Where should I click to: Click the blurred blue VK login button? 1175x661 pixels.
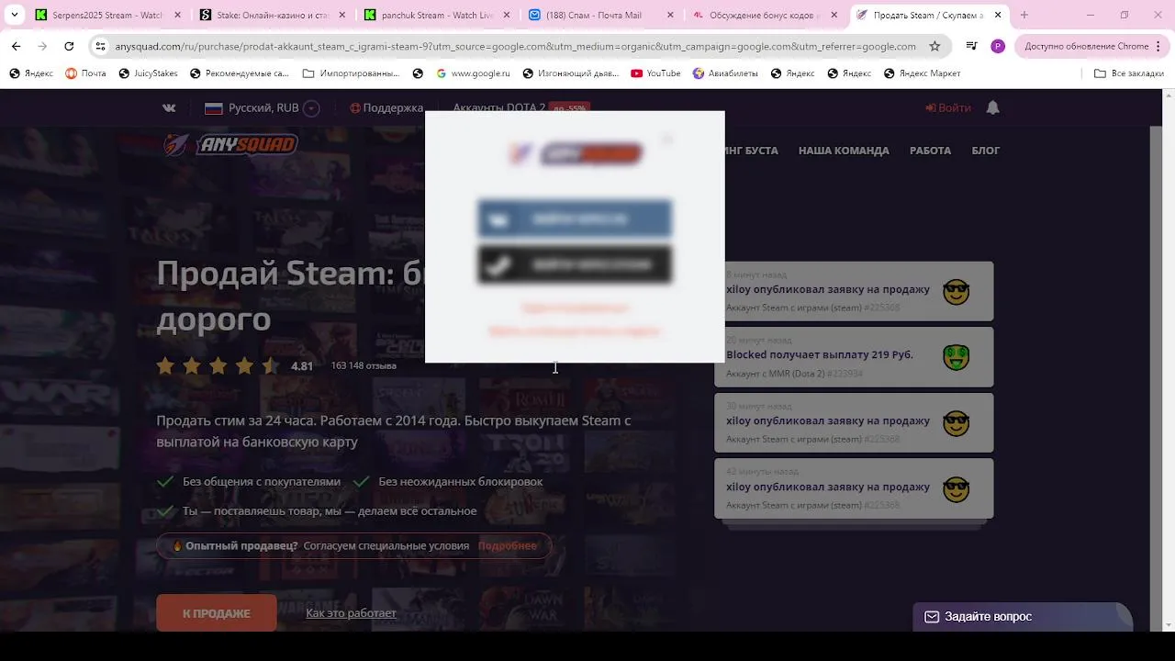click(575, 219)
